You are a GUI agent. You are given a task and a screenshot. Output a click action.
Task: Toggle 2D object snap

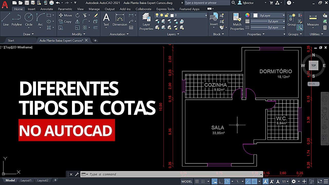point(254,181)
